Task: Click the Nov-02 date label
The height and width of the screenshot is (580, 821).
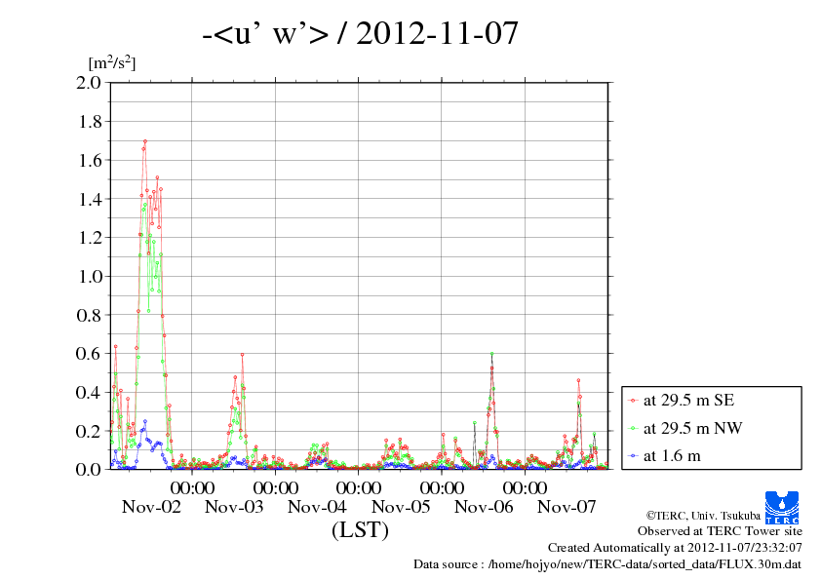Action: (151, 507)
